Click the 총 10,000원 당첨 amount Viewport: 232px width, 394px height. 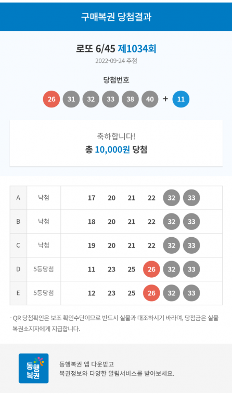click(x=116, y=150)
